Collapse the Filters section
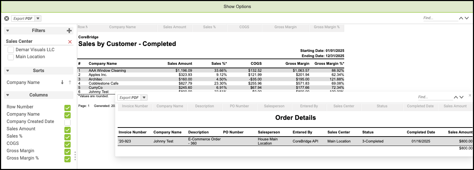Image resolution: width=474 pixels, height=170 pixels. [x=7, y=31]
